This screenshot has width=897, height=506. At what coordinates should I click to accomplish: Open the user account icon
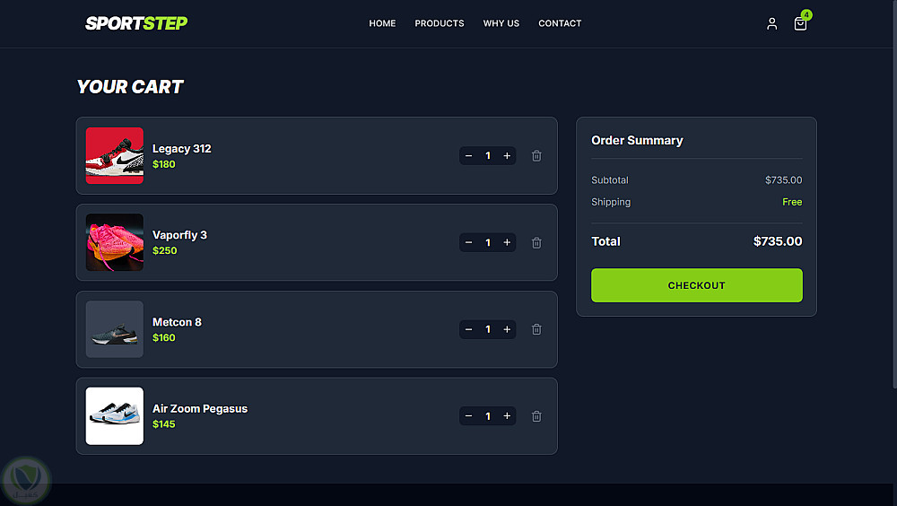coord(771,24)
